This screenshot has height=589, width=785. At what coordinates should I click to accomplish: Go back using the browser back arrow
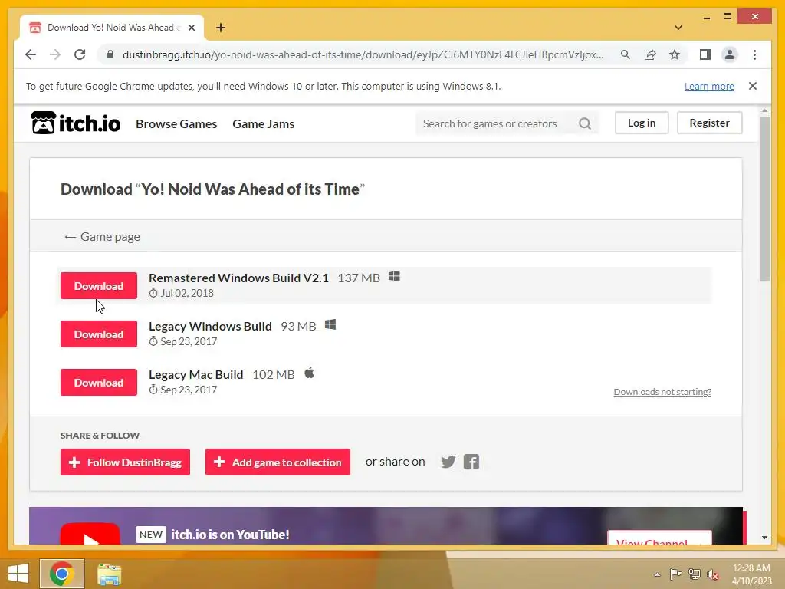tap(31, 54)
